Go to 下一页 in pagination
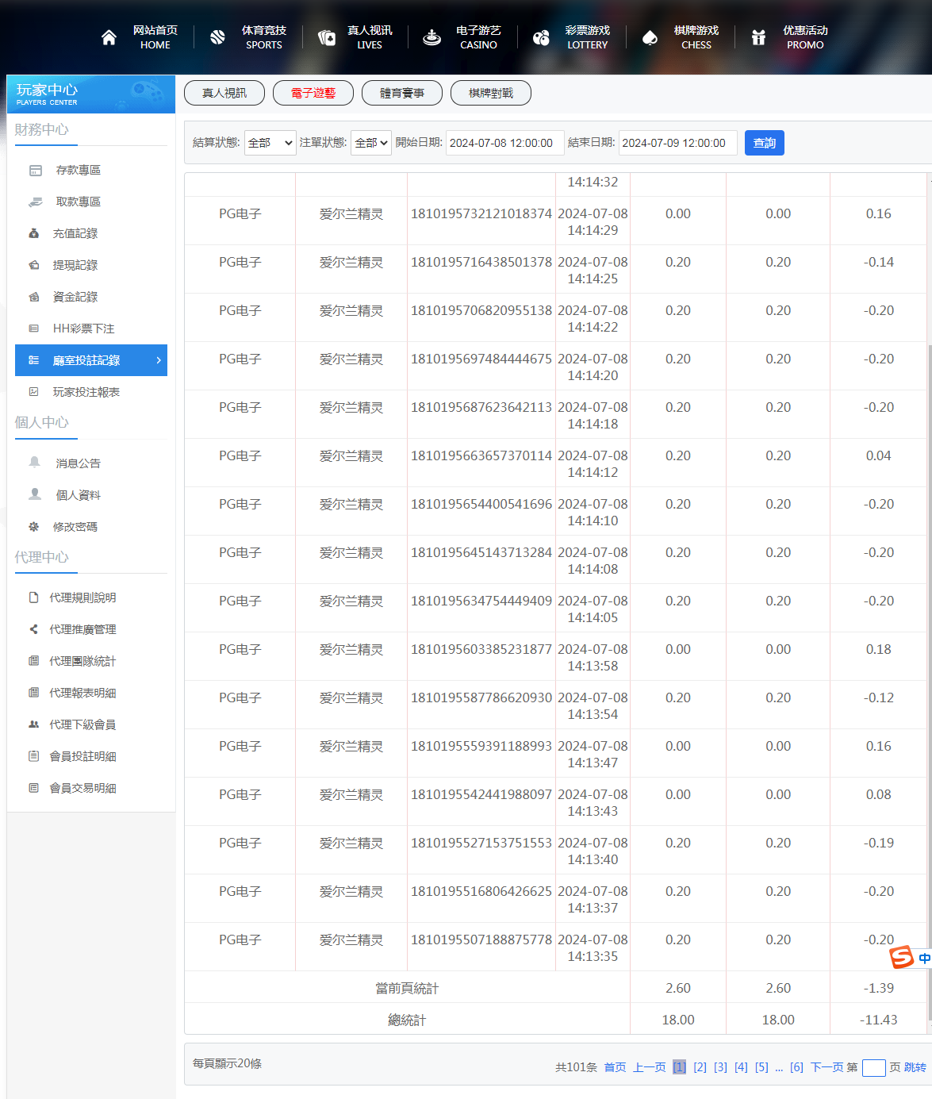Image resolution: width=932 pixels, height=1099 pixels. click(x=826, y=1067)
